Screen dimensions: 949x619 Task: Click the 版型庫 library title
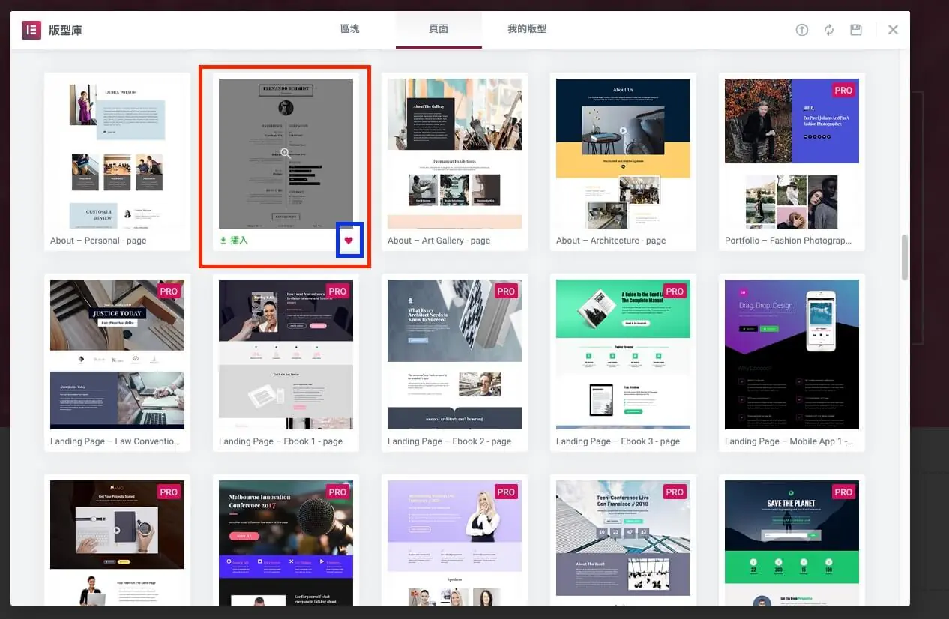(65, 30)
